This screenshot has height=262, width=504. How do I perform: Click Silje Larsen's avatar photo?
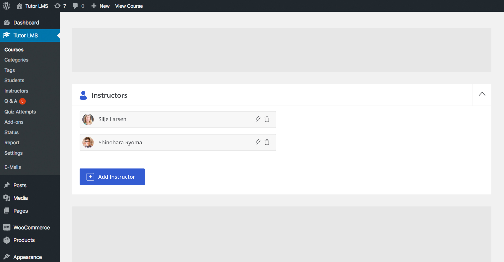(88, 119)
